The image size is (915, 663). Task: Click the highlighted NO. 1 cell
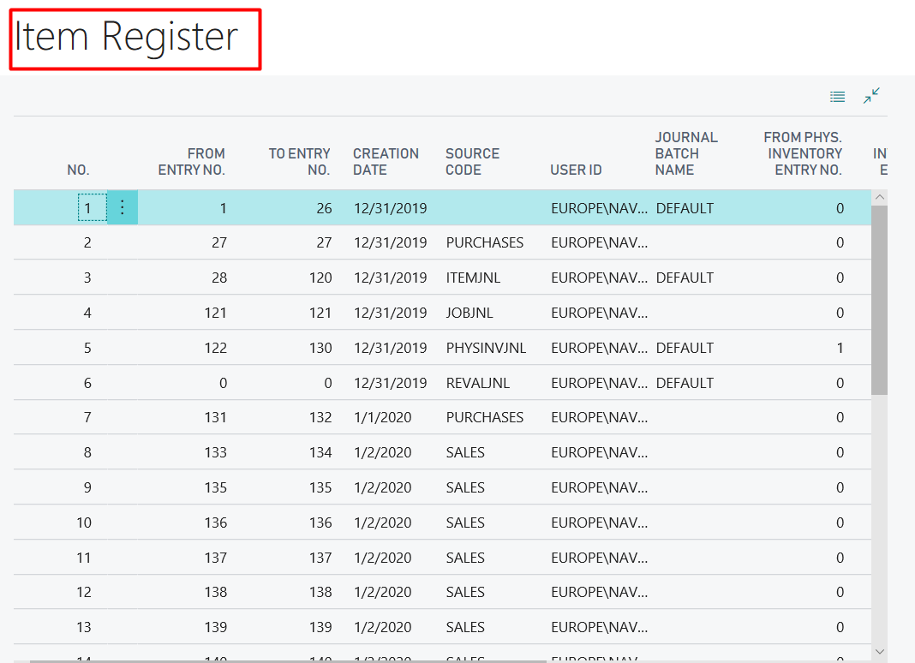tap(87, 207)
